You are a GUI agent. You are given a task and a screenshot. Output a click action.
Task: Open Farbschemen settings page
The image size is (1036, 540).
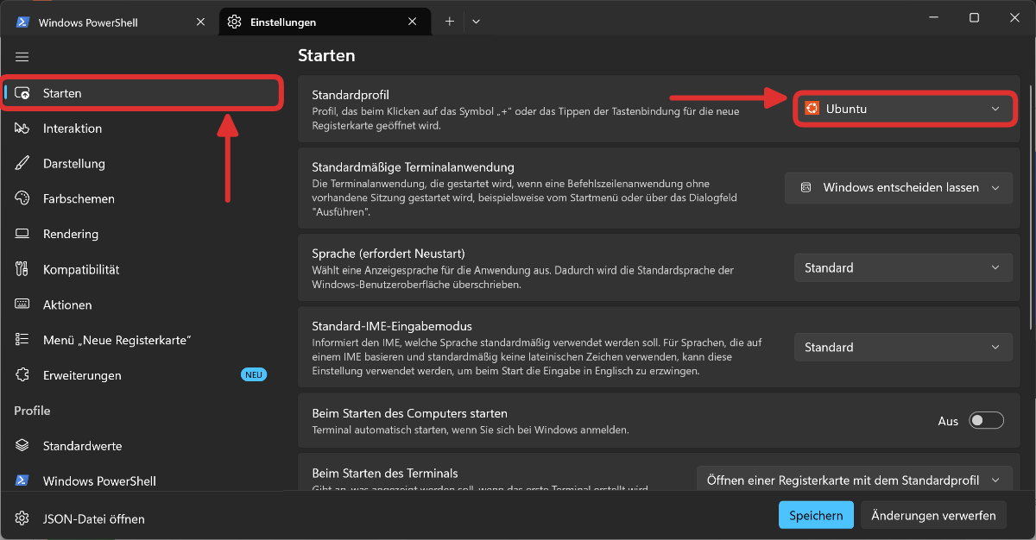click(x=142, y=199)
